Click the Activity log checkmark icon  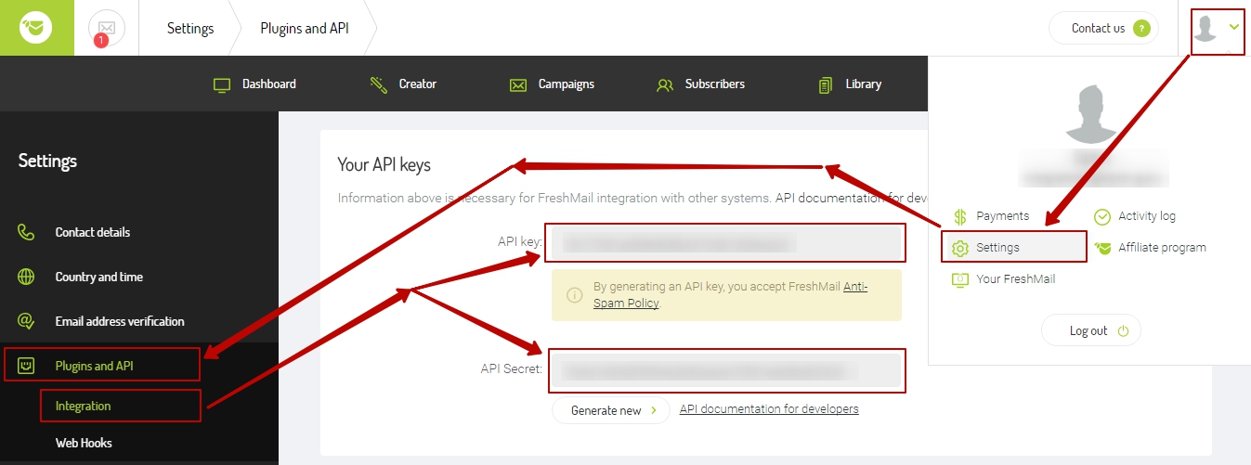point(1102,216)
